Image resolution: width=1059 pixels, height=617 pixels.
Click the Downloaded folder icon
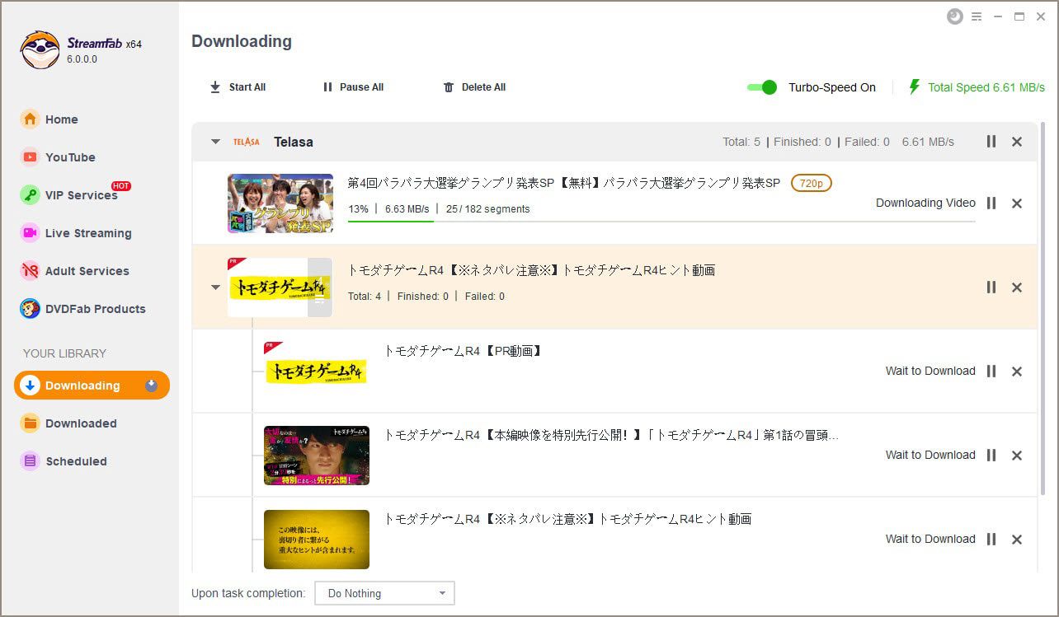pos(30,423)
